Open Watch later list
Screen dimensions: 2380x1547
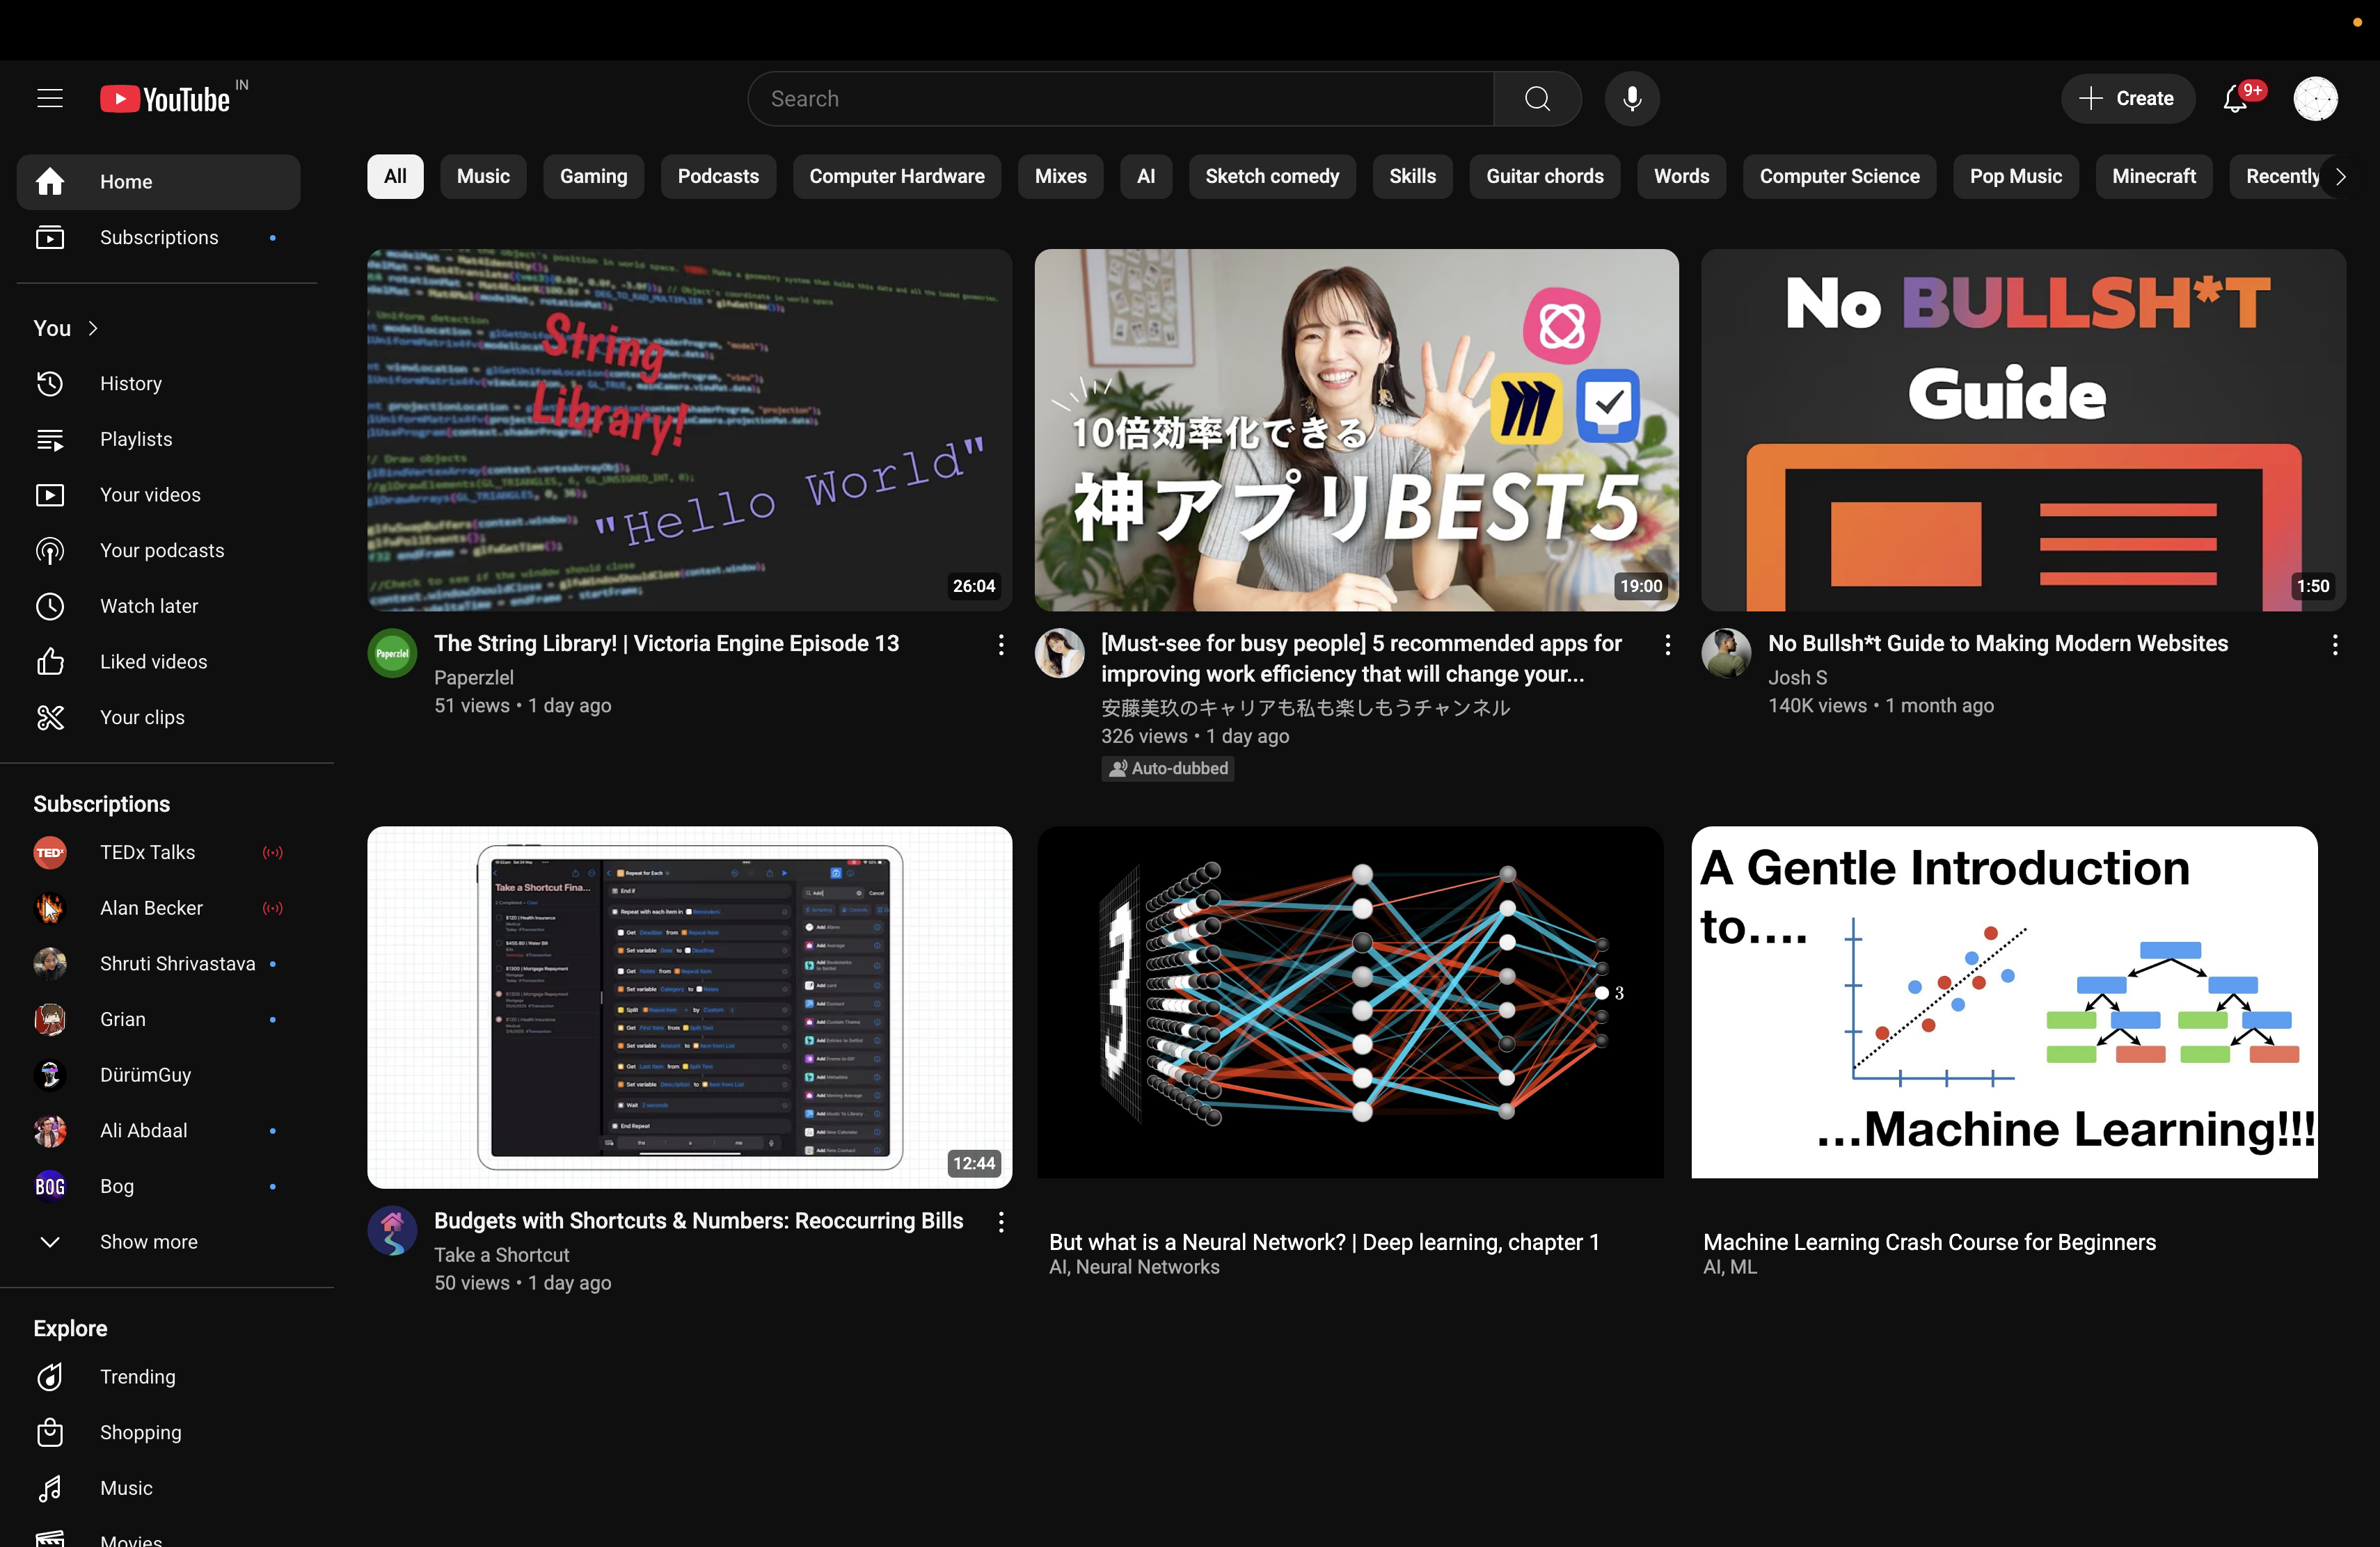(x=148, y=606)
